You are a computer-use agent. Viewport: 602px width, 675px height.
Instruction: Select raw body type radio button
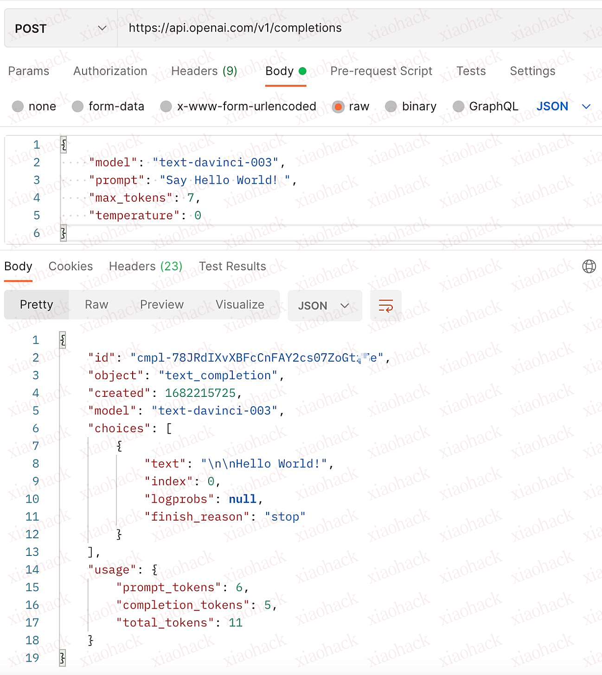(338, 107)
